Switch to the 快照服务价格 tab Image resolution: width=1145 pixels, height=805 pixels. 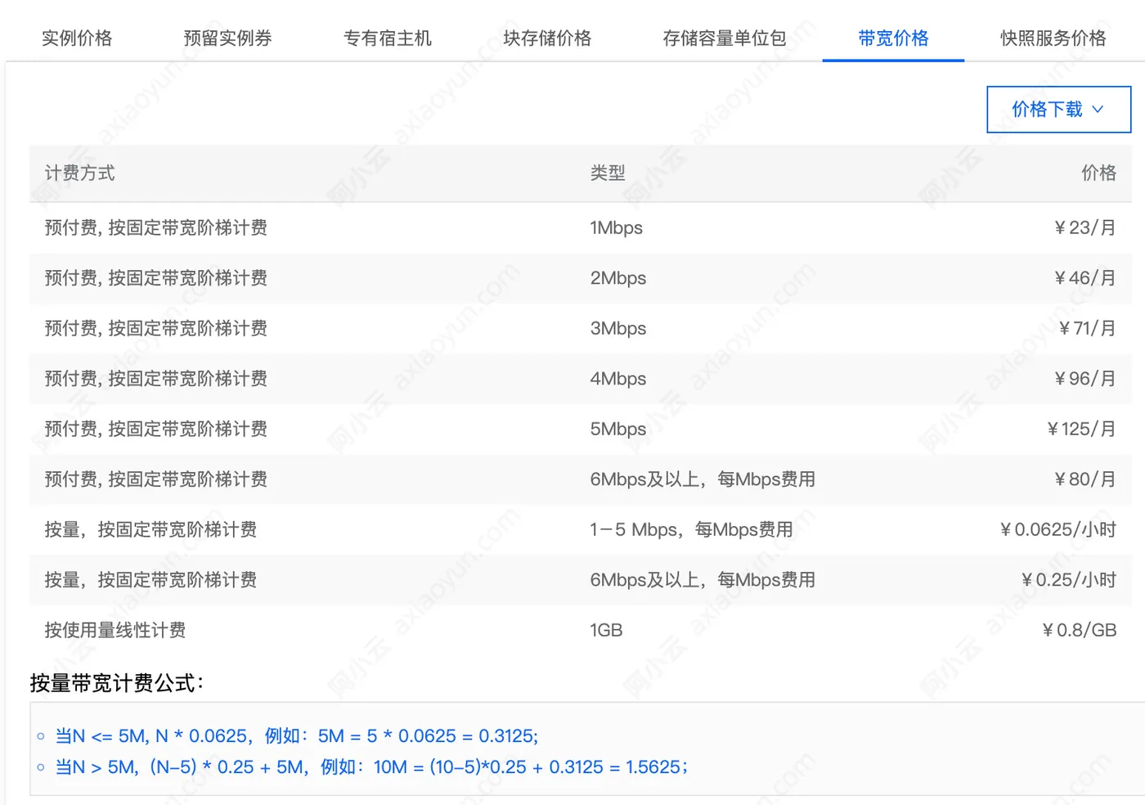click(x=1053, y=38)
